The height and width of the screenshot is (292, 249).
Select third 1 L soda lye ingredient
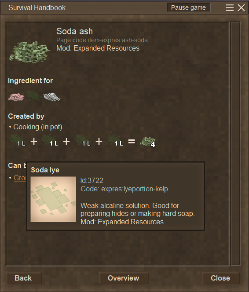coord(82,140)
